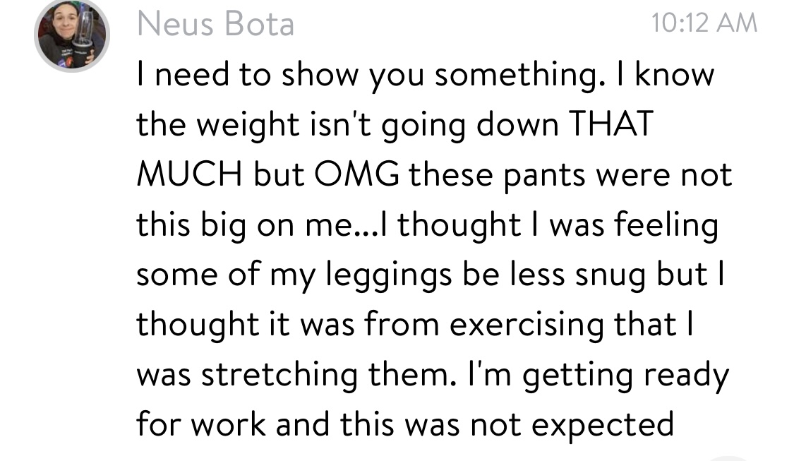Click the word "stretching" in the message

[x=279, y=376]
